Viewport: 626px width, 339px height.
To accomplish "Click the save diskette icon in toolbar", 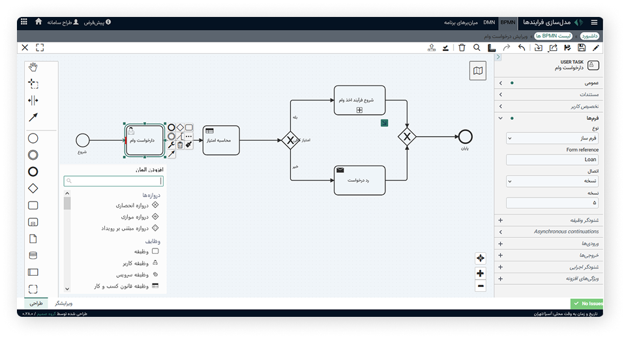I will coord(582,48).
